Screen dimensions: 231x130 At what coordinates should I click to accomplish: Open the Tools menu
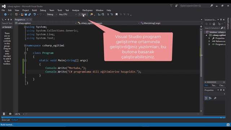point(60,10)
